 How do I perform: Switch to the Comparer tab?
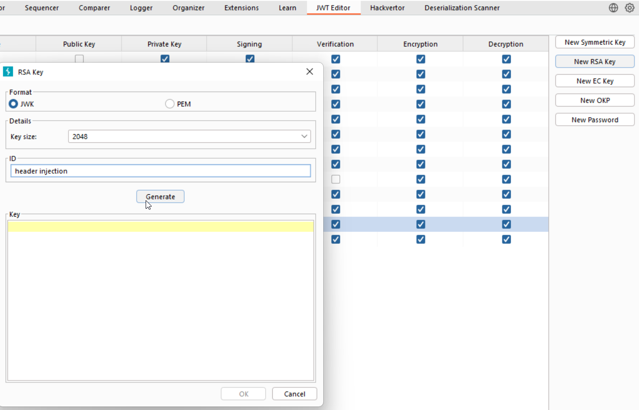[x=94, y=8]
